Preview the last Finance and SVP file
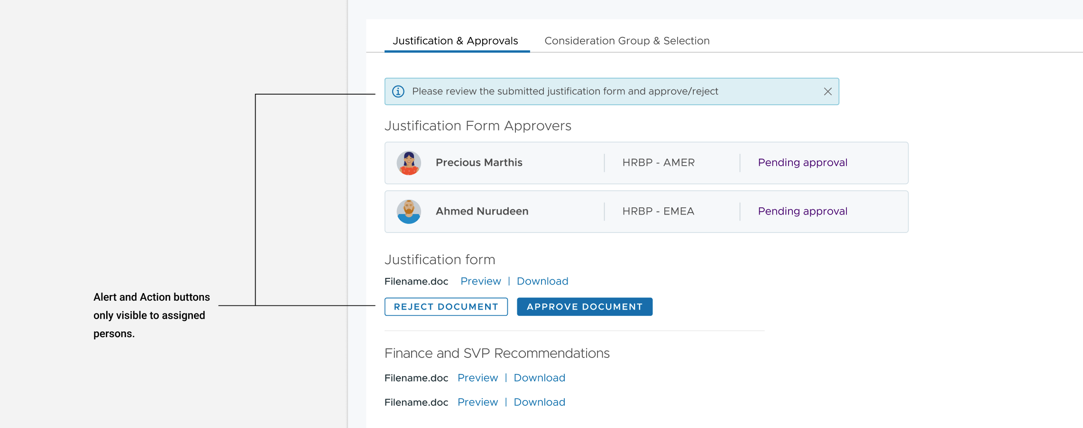This screenshot has width=1083, height=428. pos(477,402)
